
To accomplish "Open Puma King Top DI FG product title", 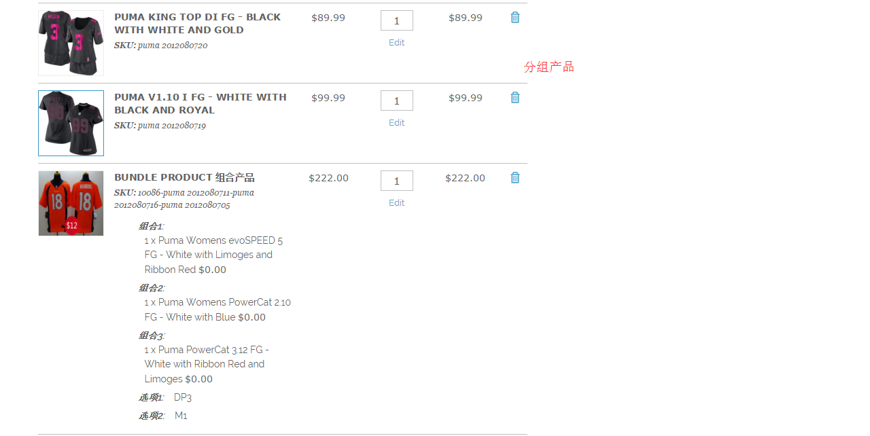I will pos(197,24).
